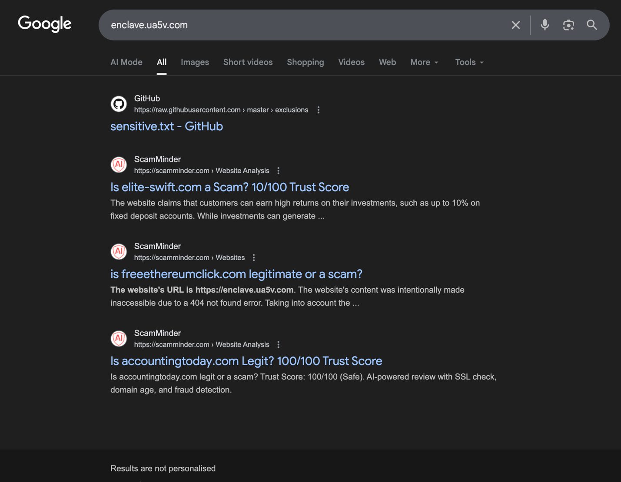
Task: Open the three-dot menu on accountingtoday result
Action: [x=278, y=344]
